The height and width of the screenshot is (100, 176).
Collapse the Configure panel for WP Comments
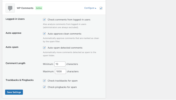pyautogui.click(x=90, y=8)
